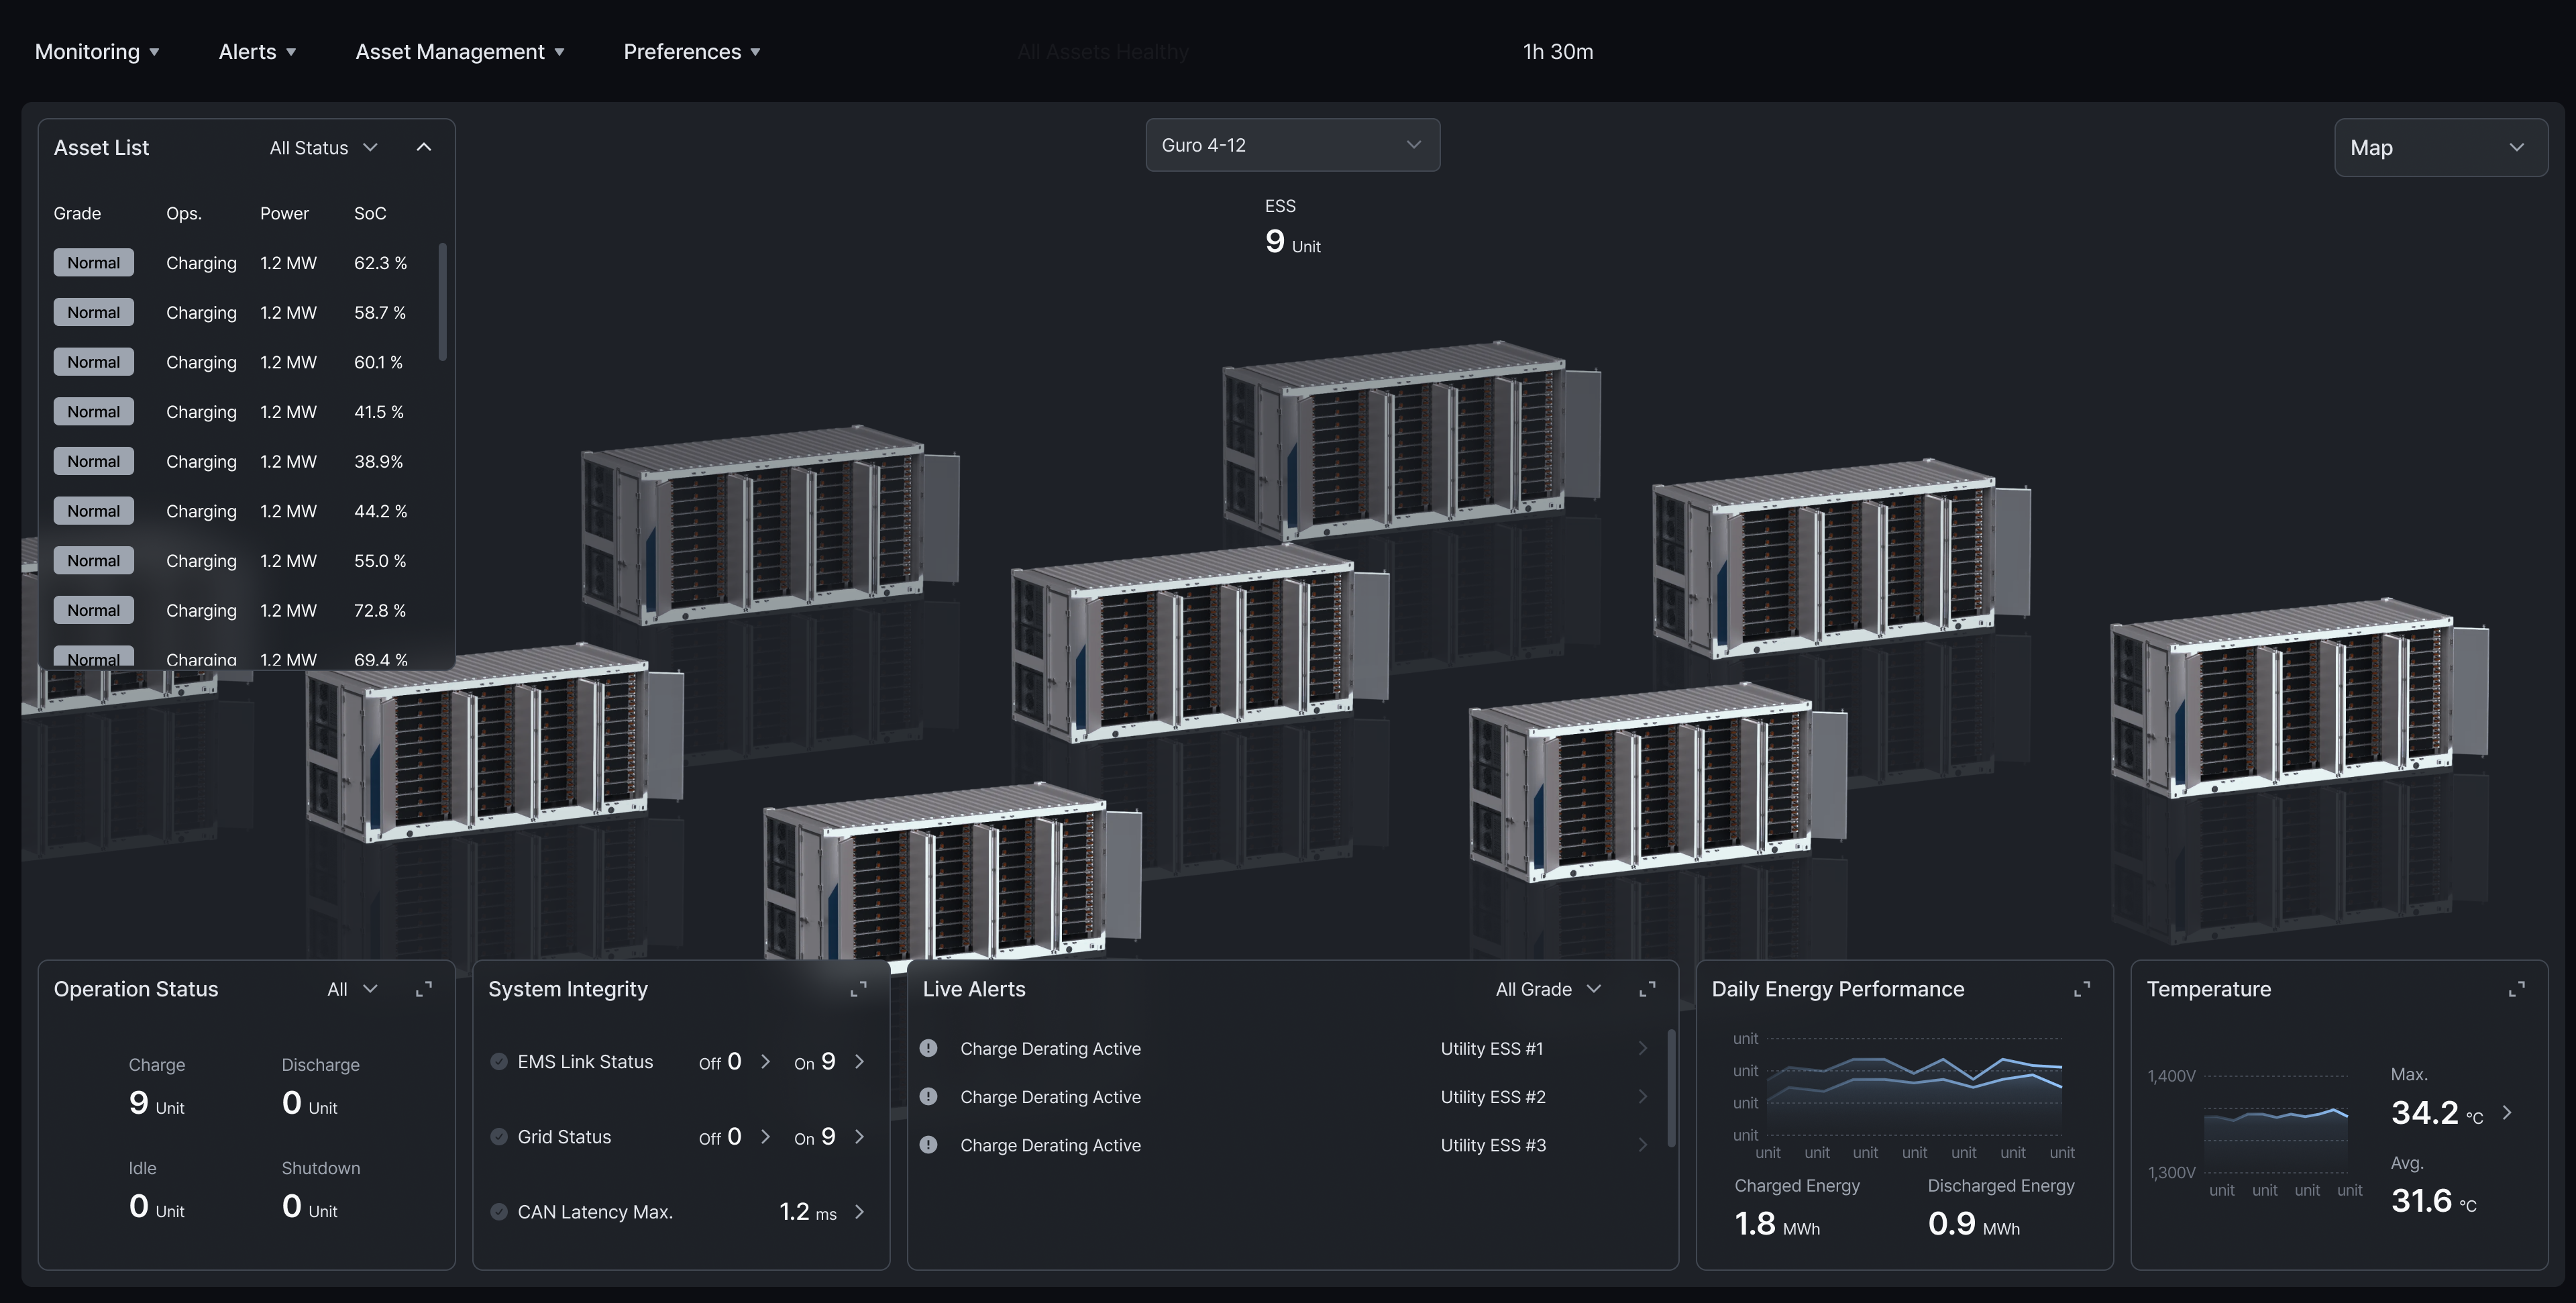Open max temperature details arrow
The image size is (2576, 1303).
pyautogui.click(x=2507, y=1112)
